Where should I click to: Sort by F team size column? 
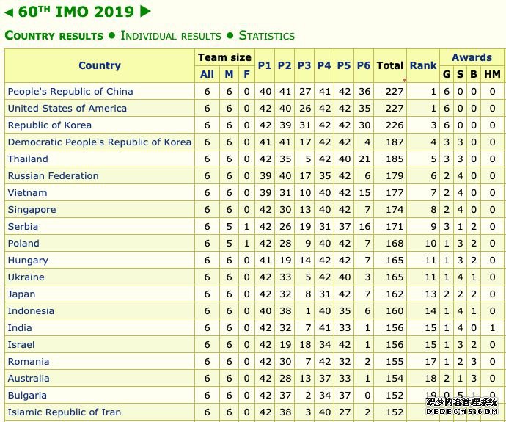coord(246,74)
